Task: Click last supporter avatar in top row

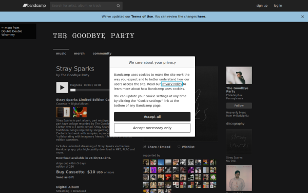Action: pos(213,163)
